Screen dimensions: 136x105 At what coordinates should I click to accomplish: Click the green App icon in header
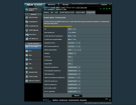pos(101,8)
